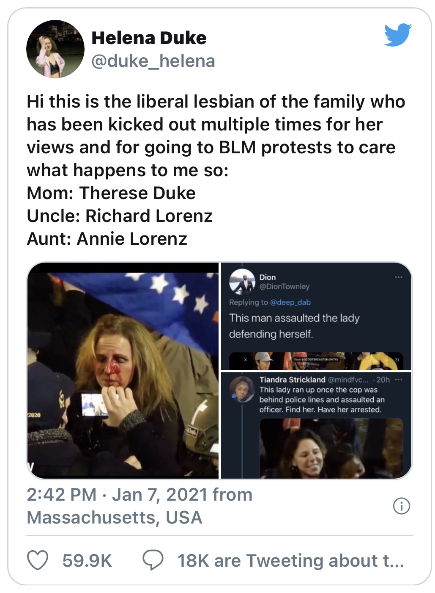Click the @duke_helena handle
The width and height of the screenshot is (435, 593).
[153, 61]
